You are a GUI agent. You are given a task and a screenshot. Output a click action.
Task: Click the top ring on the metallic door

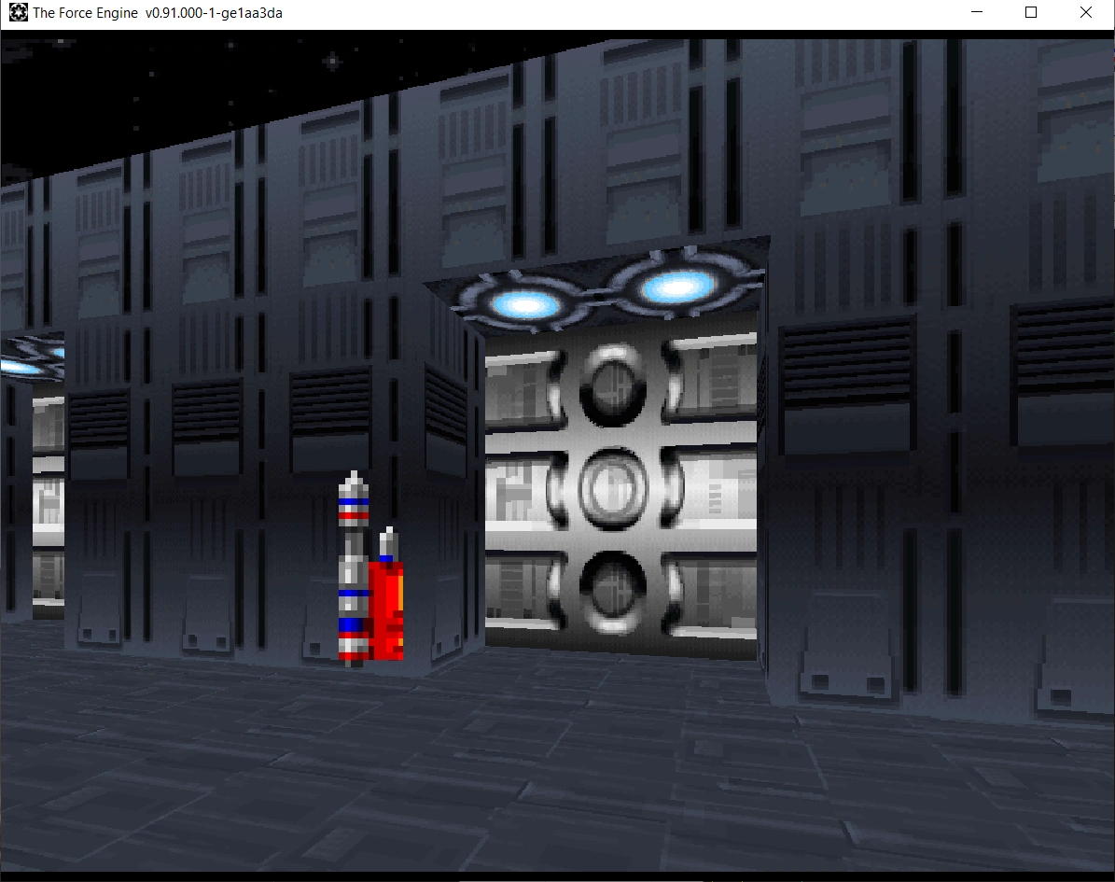coord(613,385)
